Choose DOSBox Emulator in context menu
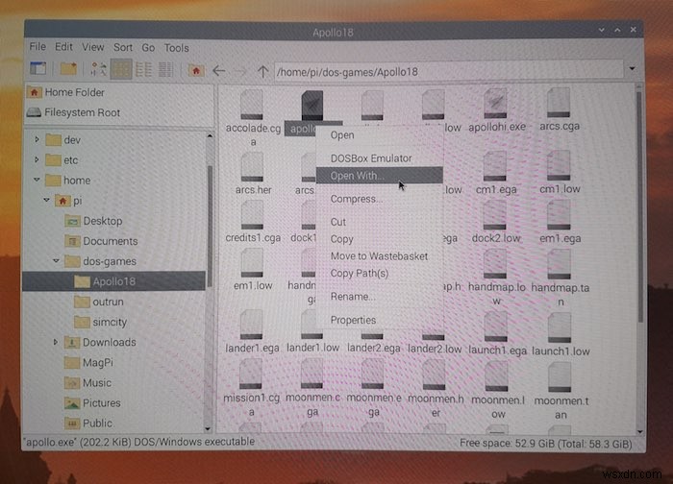The image size is (673, 484). 380,158
